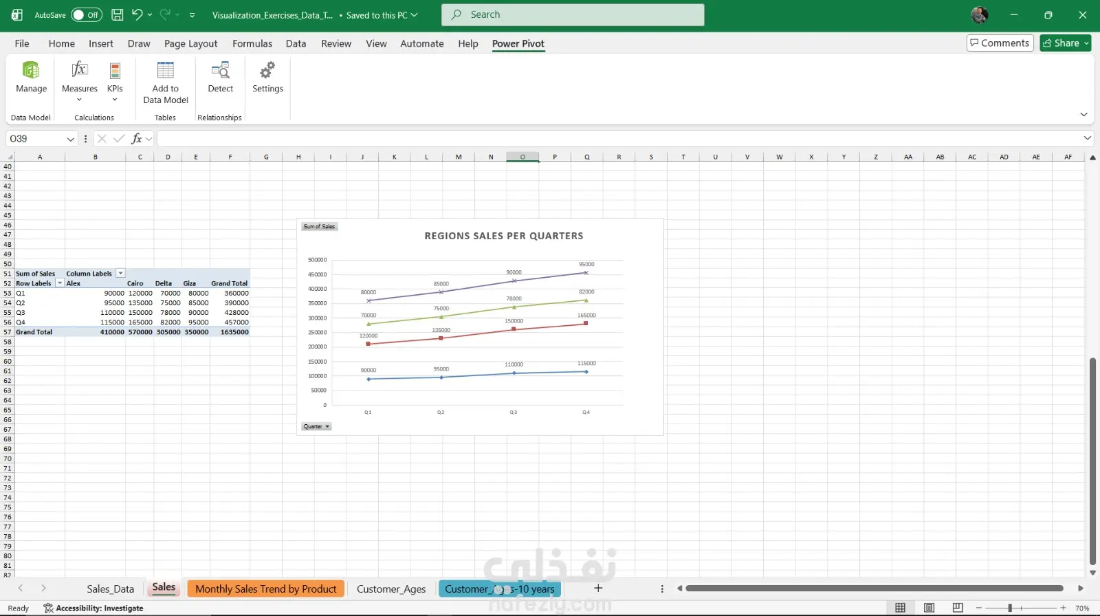Open the Name Box dropdown arrow
The width and height of the screenshot is (1100, 616).
(x=70, y=139)
